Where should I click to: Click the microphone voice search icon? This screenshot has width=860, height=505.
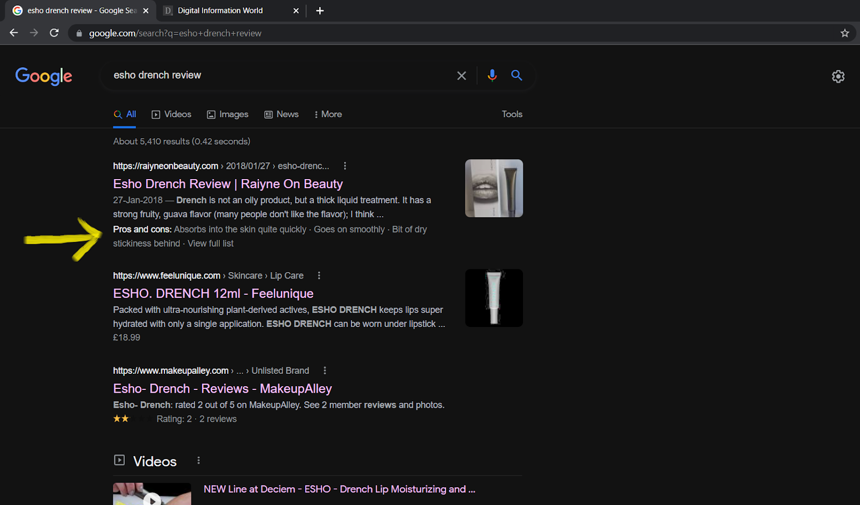click(x=492, y=75)
